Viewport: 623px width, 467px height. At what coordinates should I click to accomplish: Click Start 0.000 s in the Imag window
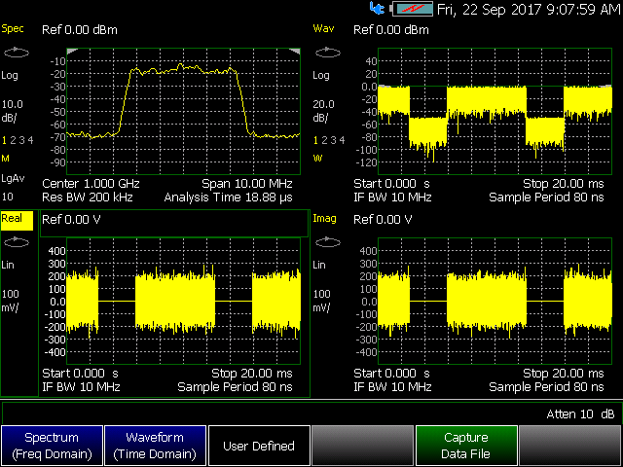pyautogui.click(x=391, y=374)
